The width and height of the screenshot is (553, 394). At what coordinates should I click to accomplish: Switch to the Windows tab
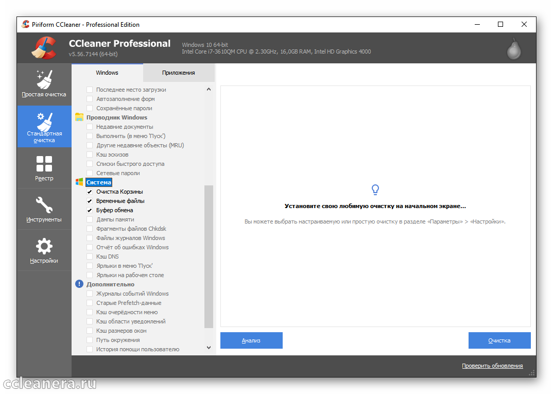(x=107, y=73)
